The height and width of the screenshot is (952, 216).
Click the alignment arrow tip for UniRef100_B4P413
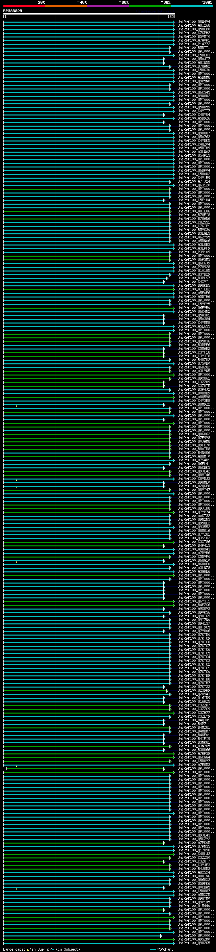(164, 545)
